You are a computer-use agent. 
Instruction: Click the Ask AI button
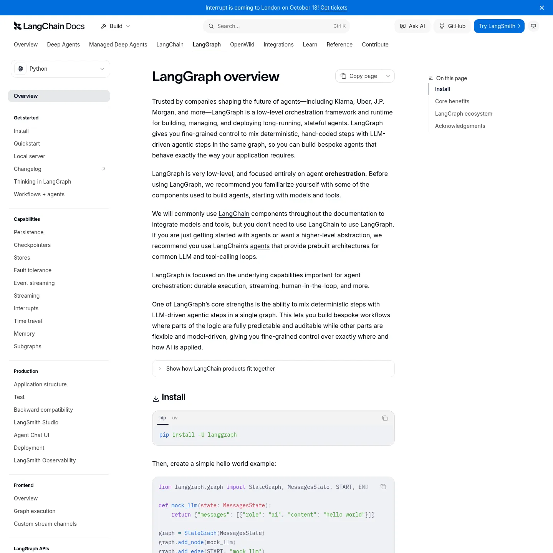412,26
